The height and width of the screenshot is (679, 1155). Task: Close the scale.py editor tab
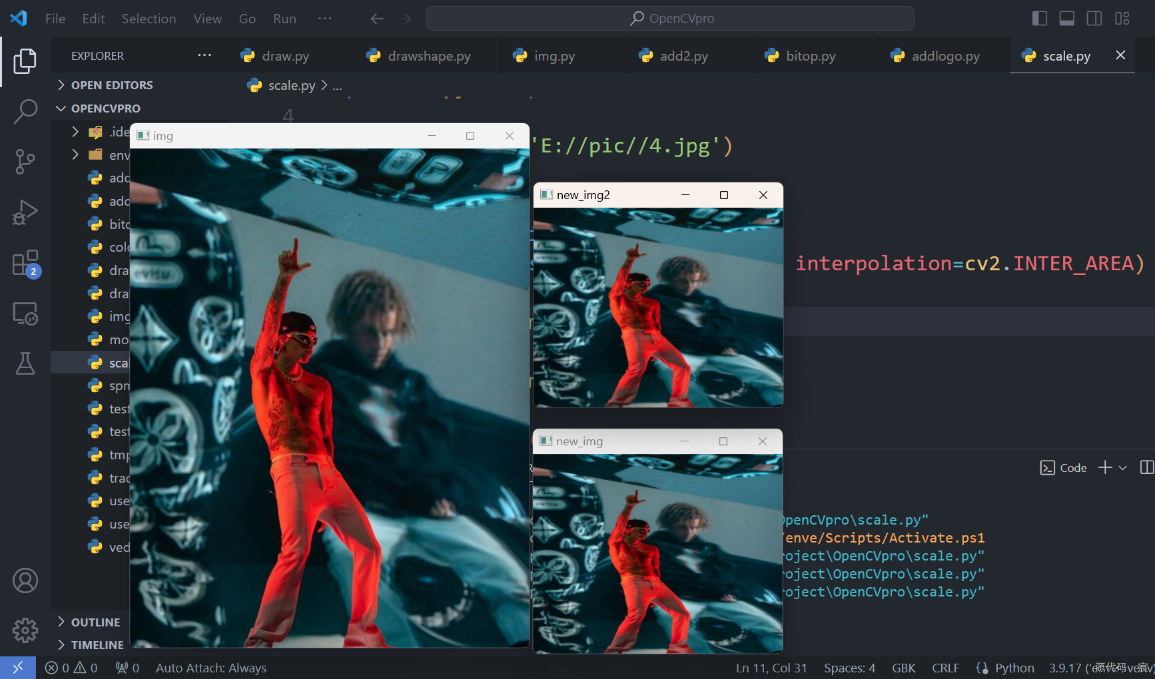1120,55
